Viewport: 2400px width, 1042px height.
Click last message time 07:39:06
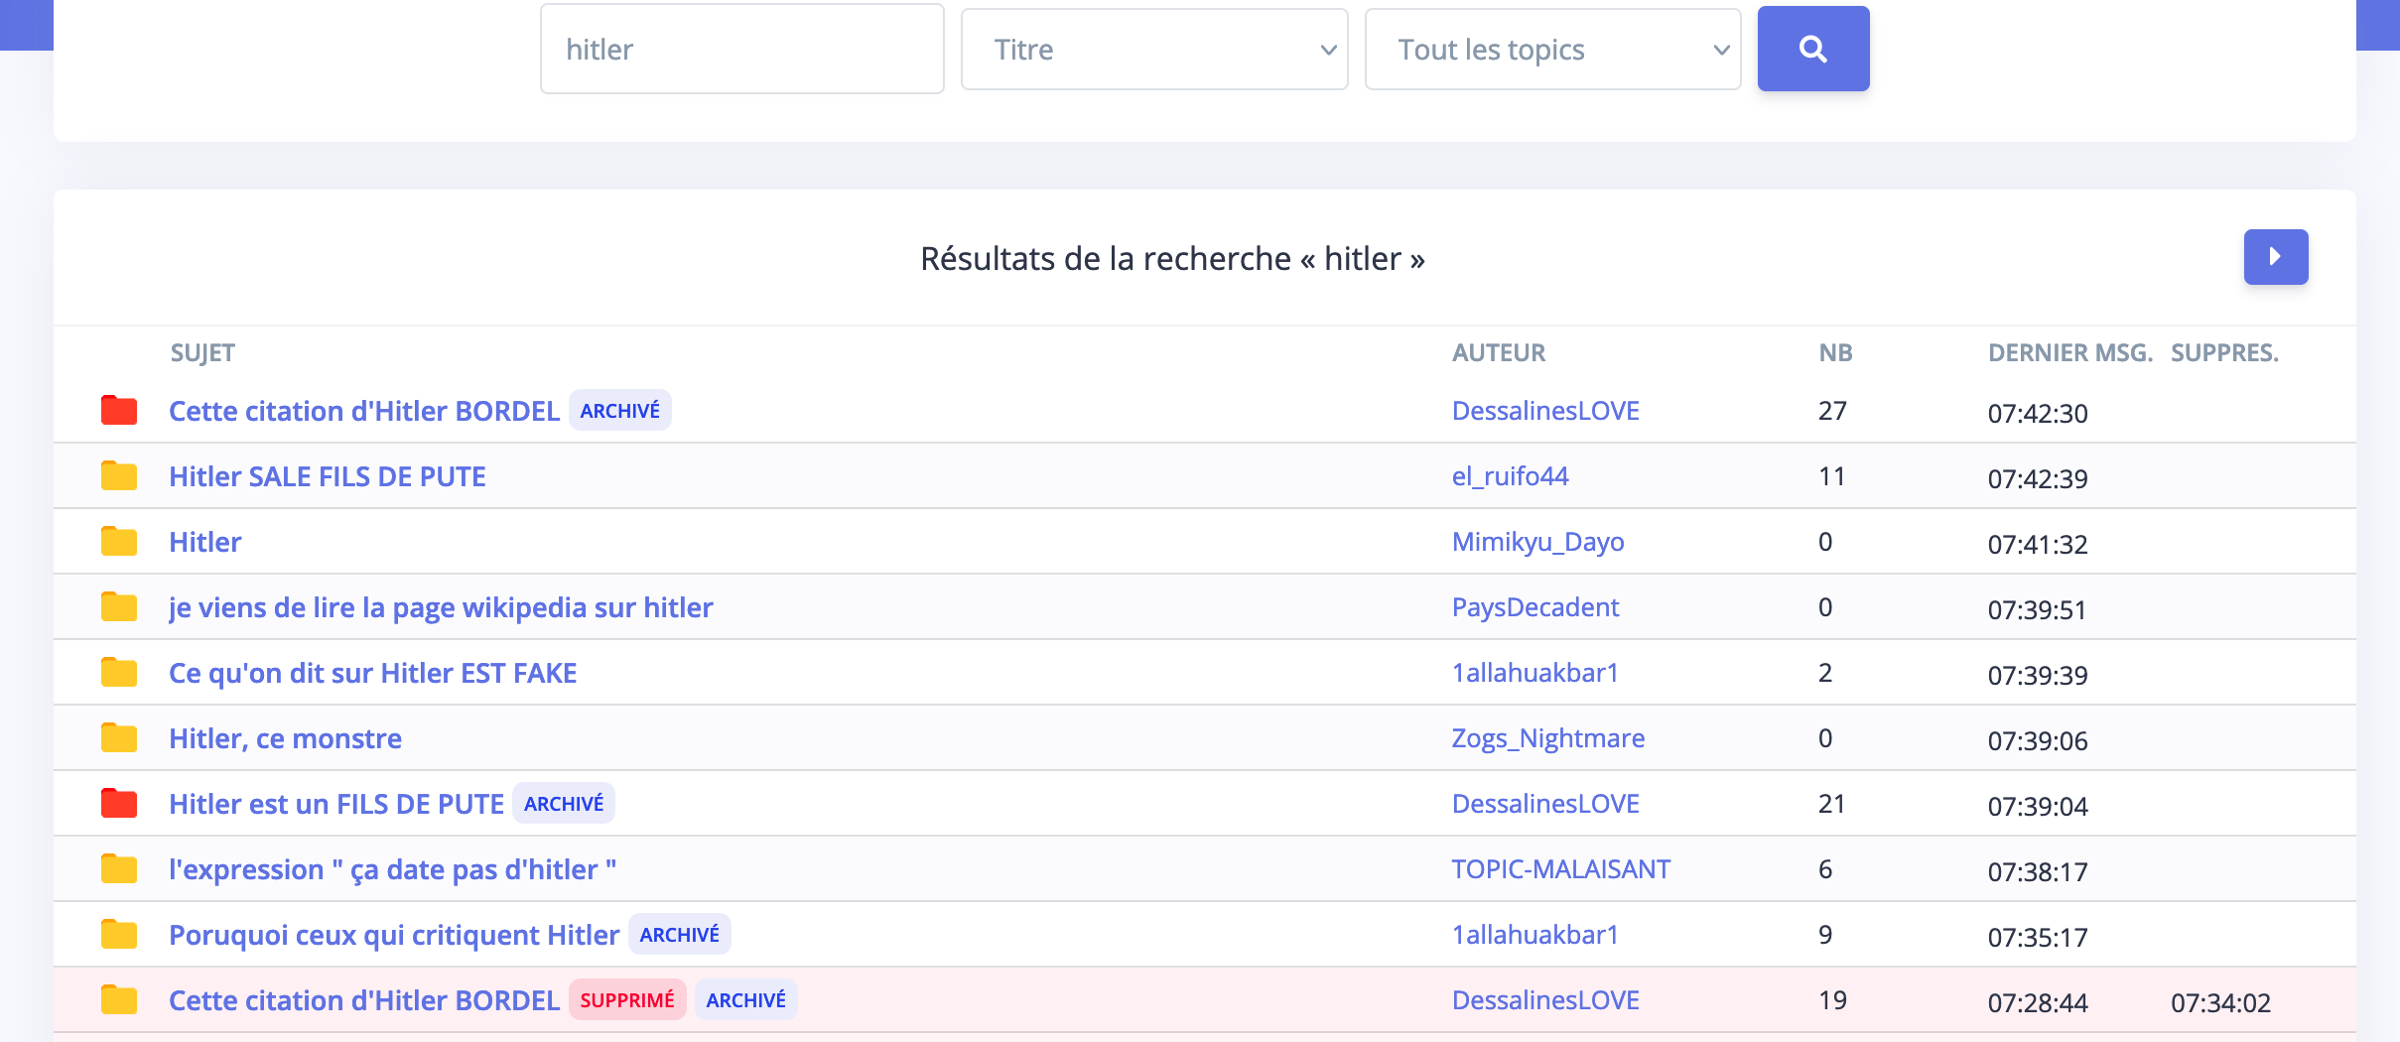pyautogui.click(x=2038, y=741)
